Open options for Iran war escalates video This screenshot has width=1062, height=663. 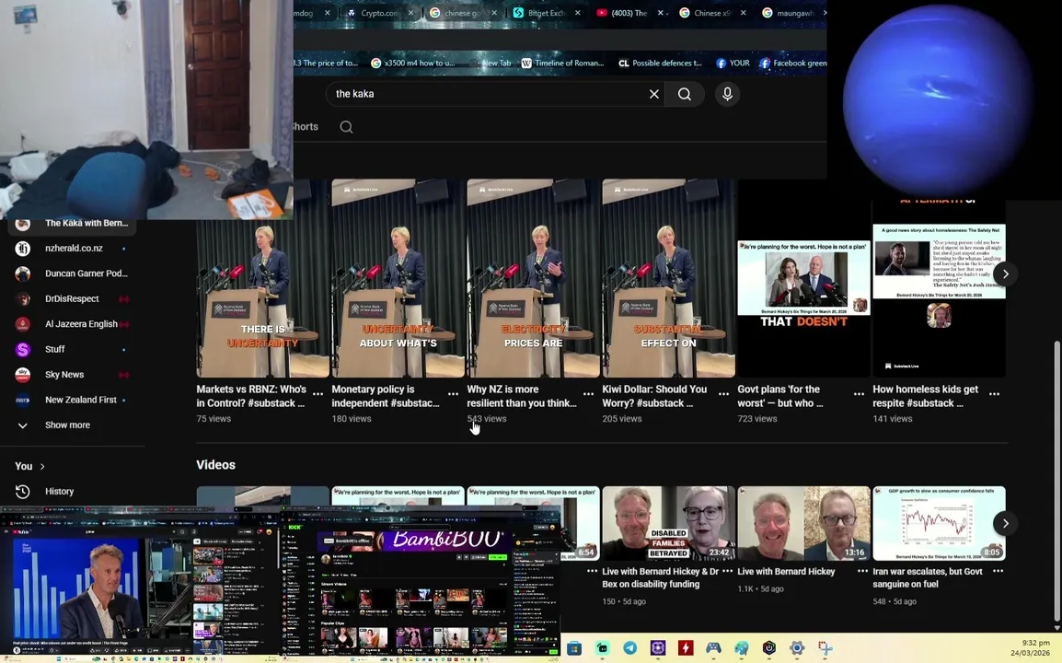[998, 572]
